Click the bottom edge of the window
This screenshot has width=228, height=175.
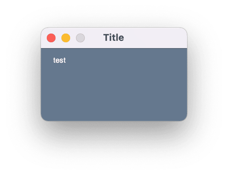point(114,120)
